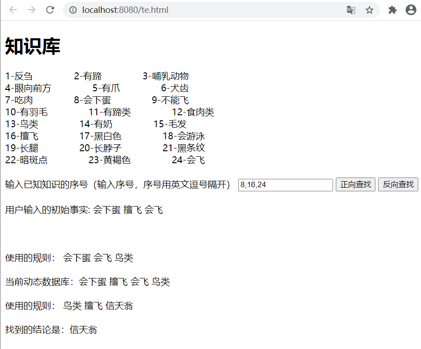
Task: Select knowledge item 16-擅飞
Action: point(22,136)
